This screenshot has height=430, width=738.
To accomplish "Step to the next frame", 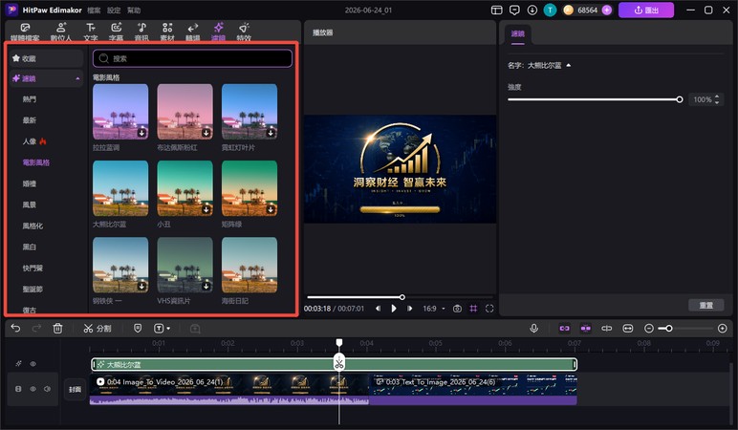I will tap(410, 309).
